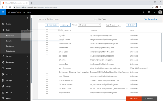This screenshot has width=163, height=101.
Task: Bookmark this page with the star icon
Action: click(x=152, y=7)
